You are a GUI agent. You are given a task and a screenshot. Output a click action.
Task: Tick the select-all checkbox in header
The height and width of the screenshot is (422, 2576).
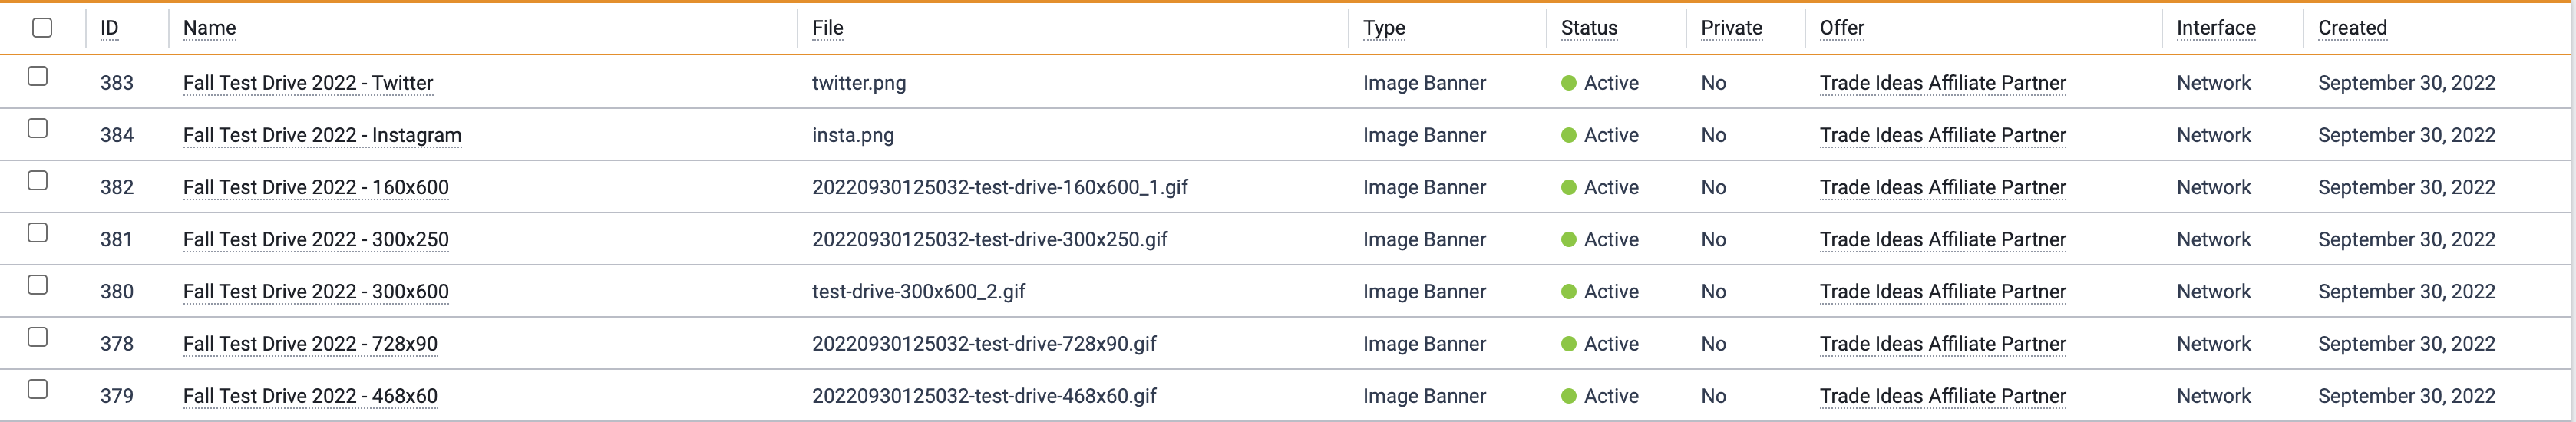coord(42,27)
